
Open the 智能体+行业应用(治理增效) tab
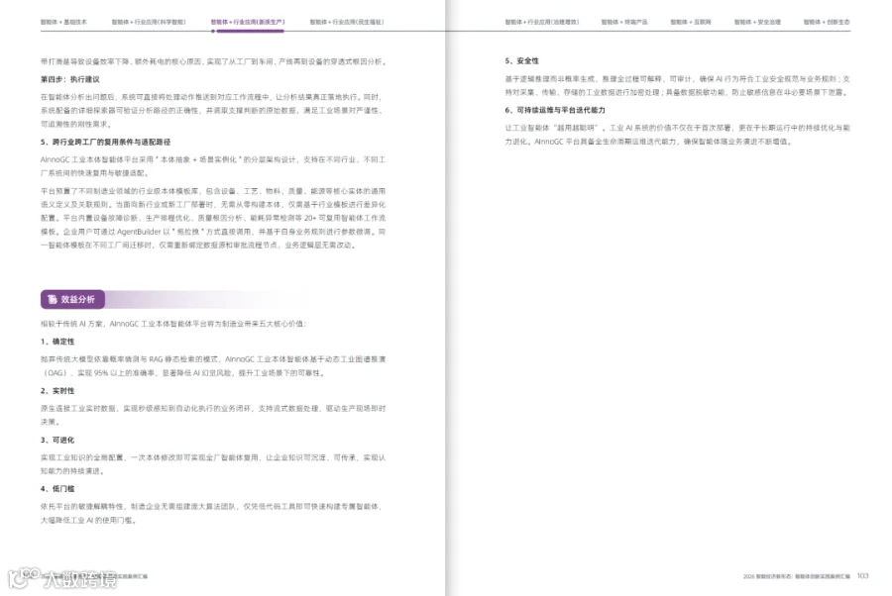[x=541, y=22]
